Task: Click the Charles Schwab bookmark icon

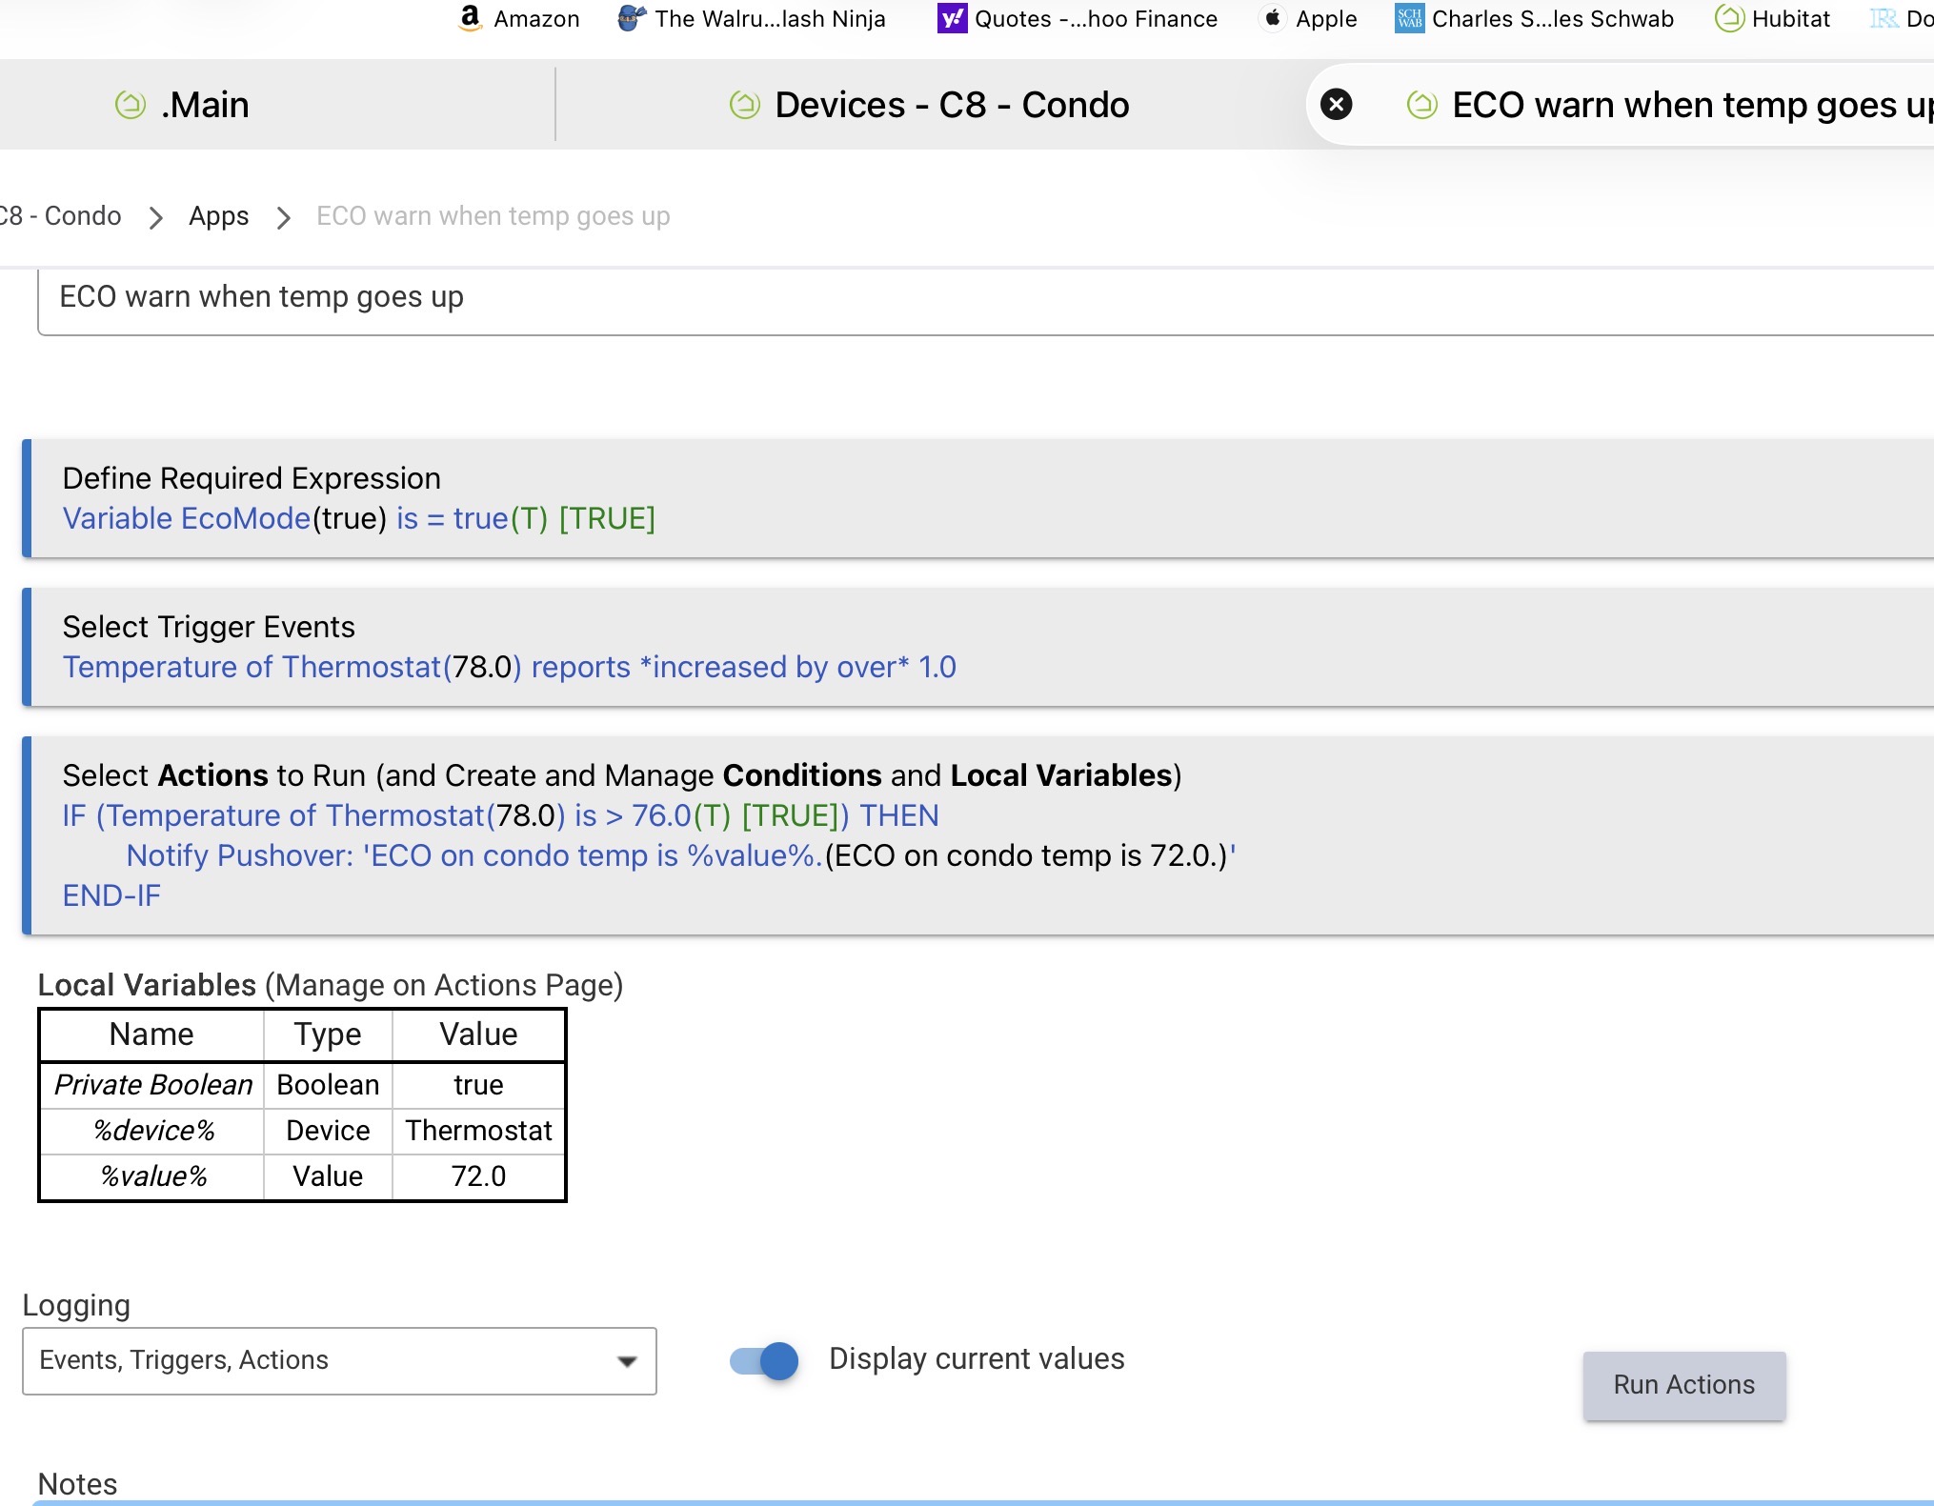Action: (1409, 18)
